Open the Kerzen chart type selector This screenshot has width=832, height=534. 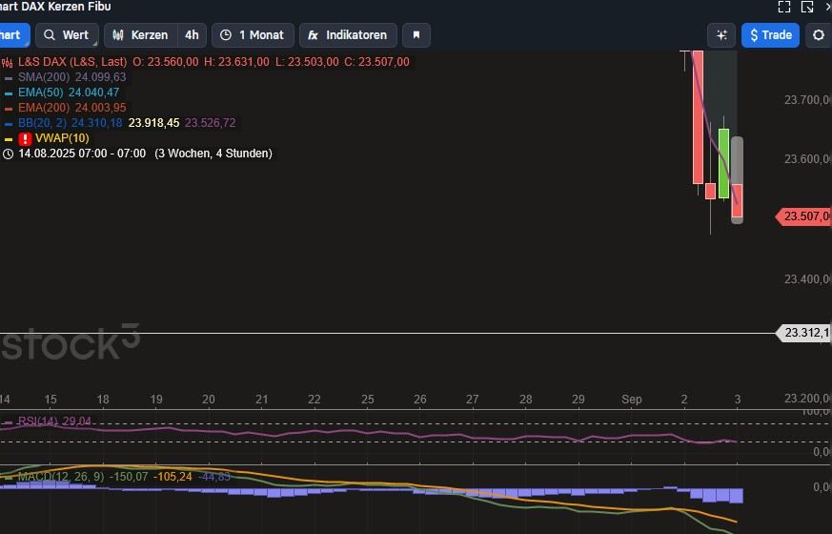point(141,35)
